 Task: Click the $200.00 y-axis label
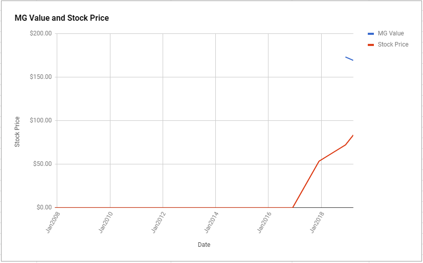[41, 33]
